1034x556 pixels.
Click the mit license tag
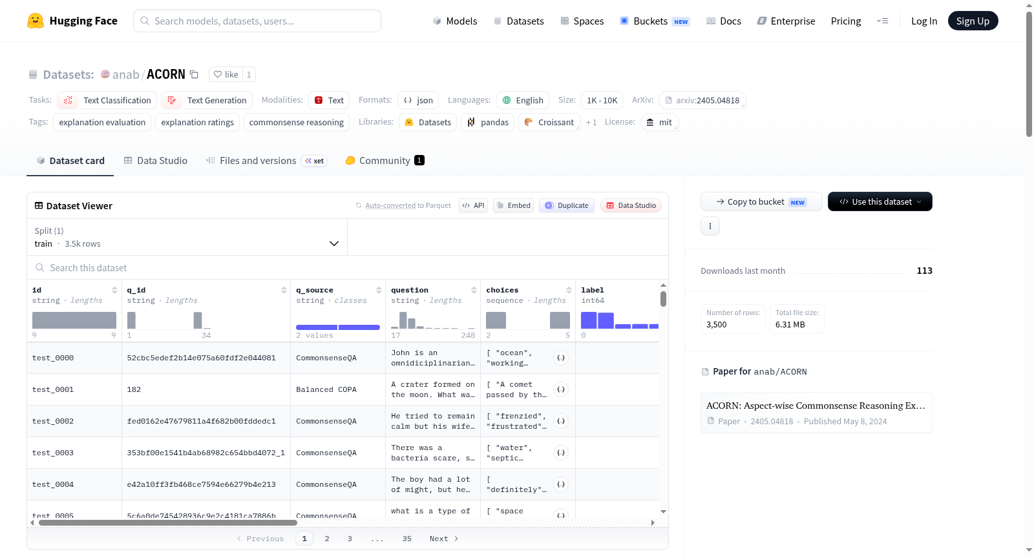click(x=660, y=122)
